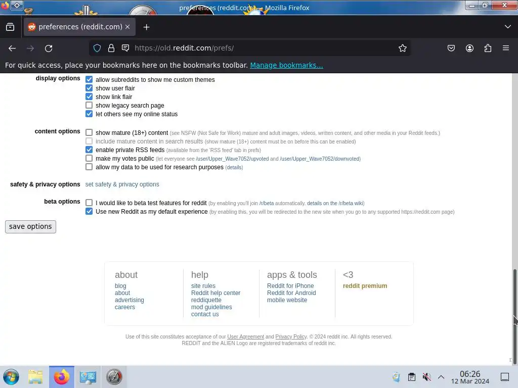Check make my votes public

pos(89,158)
